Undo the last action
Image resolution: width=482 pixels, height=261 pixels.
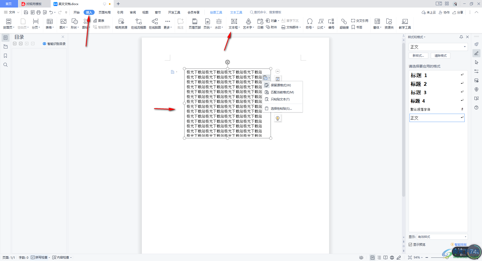51,12
